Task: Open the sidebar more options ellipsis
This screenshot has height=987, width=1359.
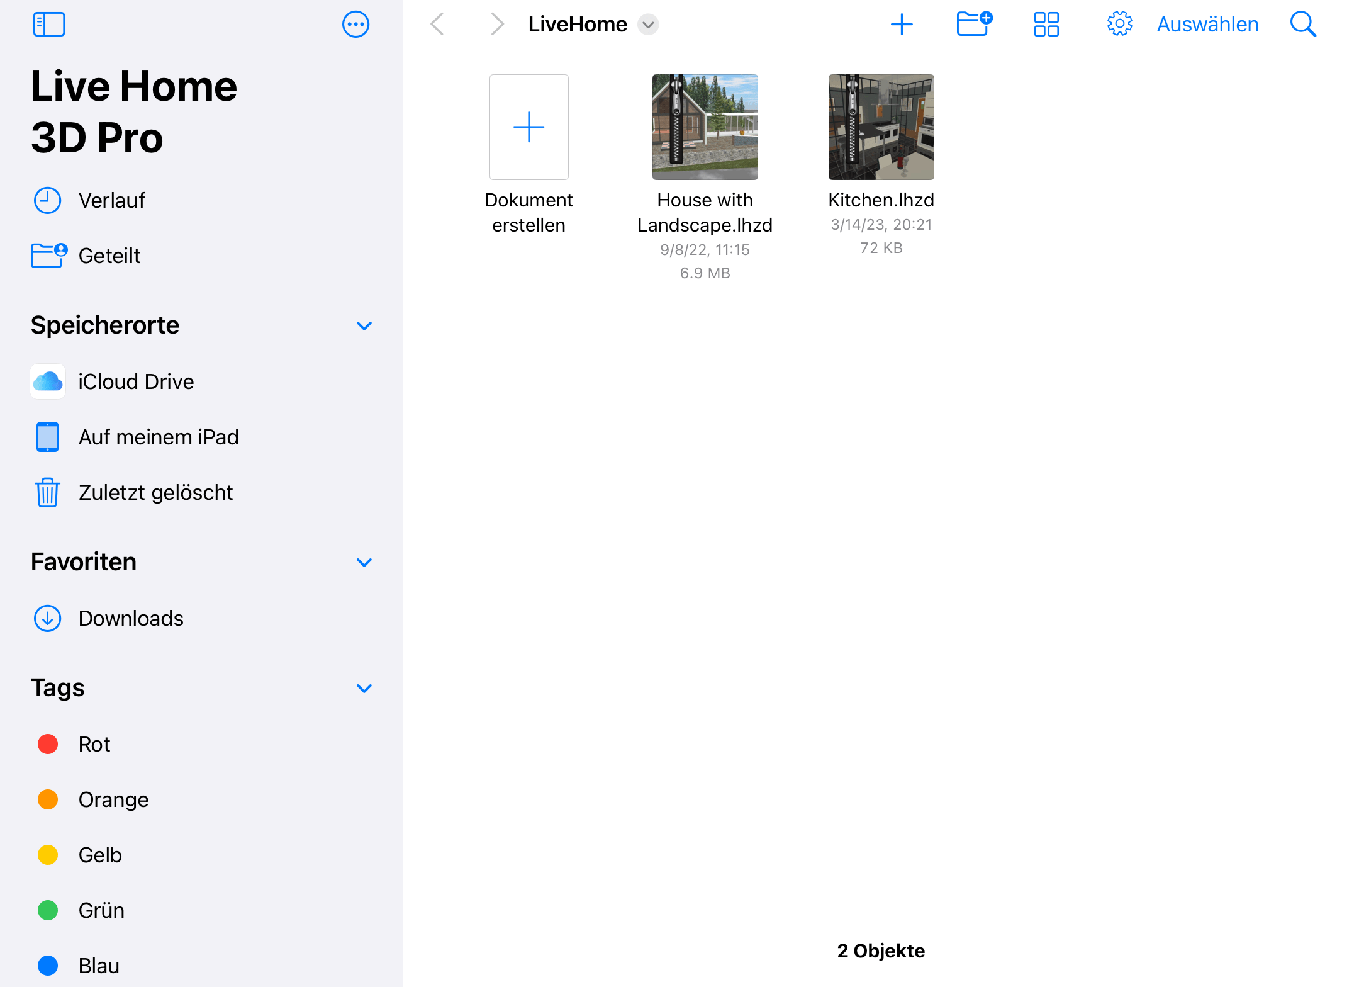Action: (x=355, y=25)
